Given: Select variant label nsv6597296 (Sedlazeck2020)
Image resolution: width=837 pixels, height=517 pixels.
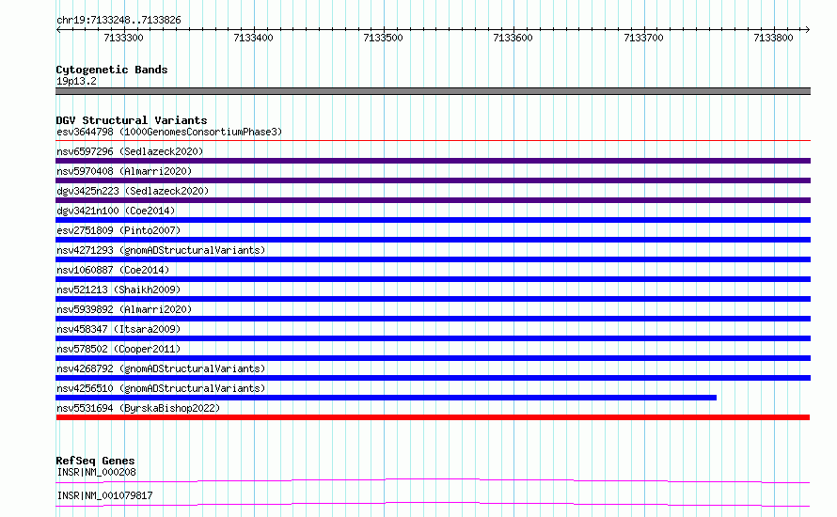Looking at the screenshot, I should pos(130,151).
